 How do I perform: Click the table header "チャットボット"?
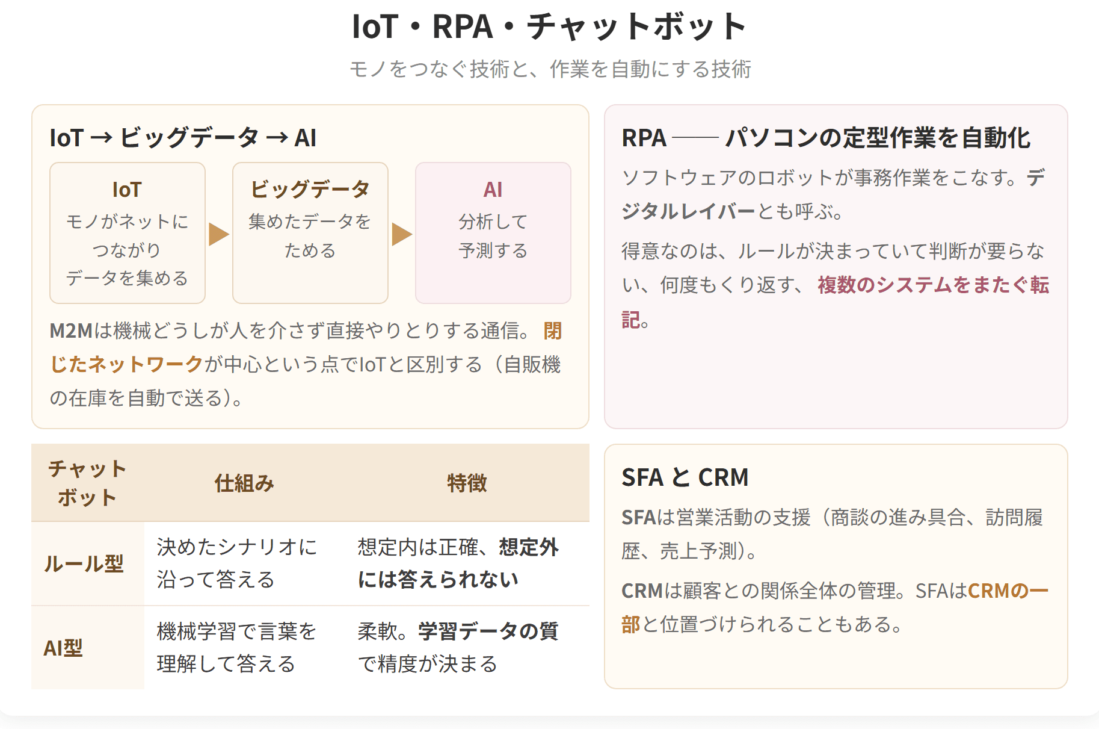88,483
